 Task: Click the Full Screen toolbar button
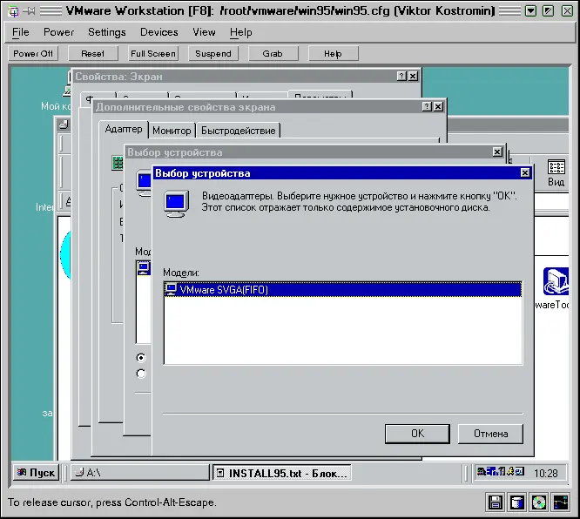pos(153,54)
